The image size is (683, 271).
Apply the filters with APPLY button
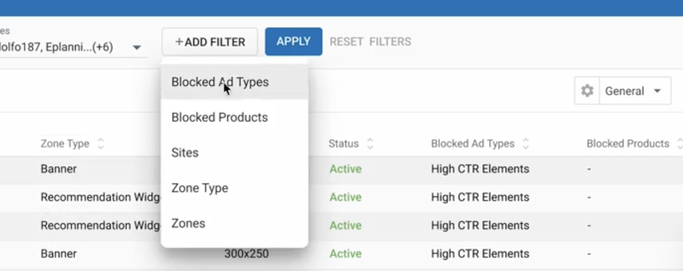[x=293, y=41]
